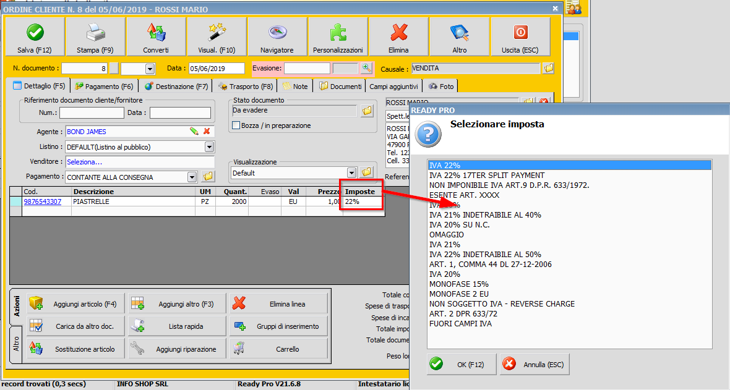Click the red X icon to remove Agente
The width and height of the screenshot is (730, 390).
pyautogui.click(x=207, y=131)
